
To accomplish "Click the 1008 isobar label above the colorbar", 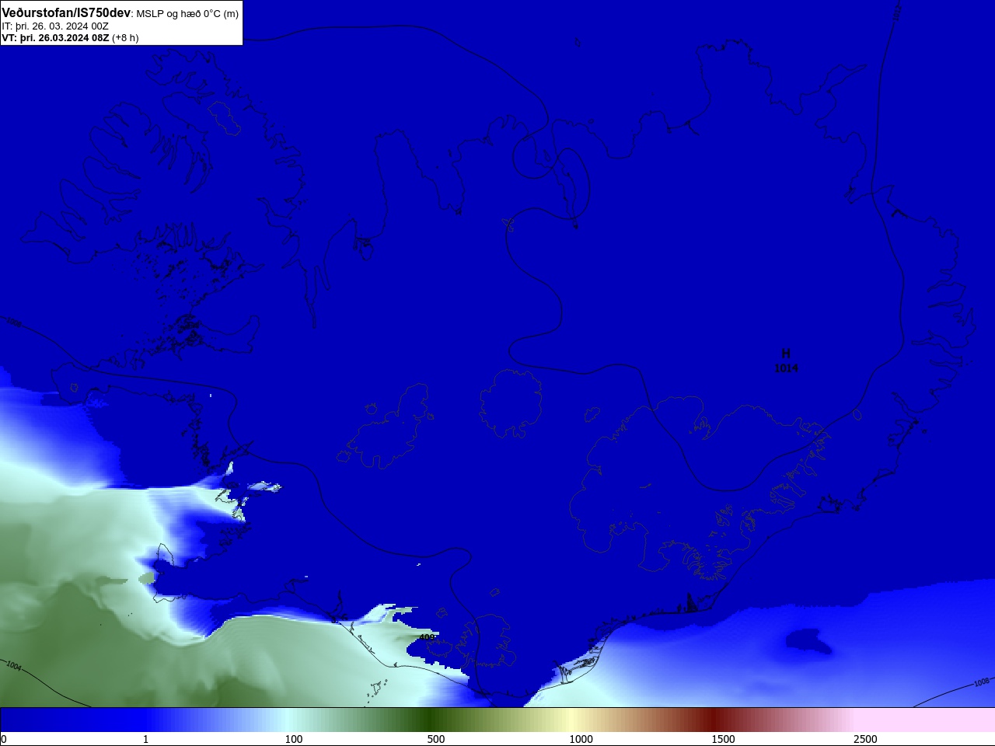I will 981,682.
